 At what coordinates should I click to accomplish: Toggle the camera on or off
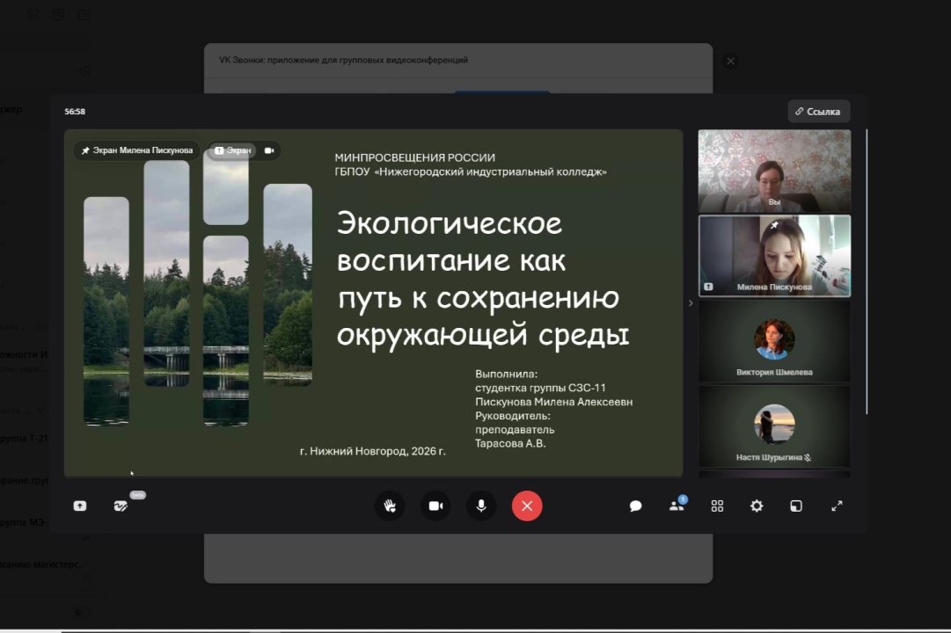[435, 506]
